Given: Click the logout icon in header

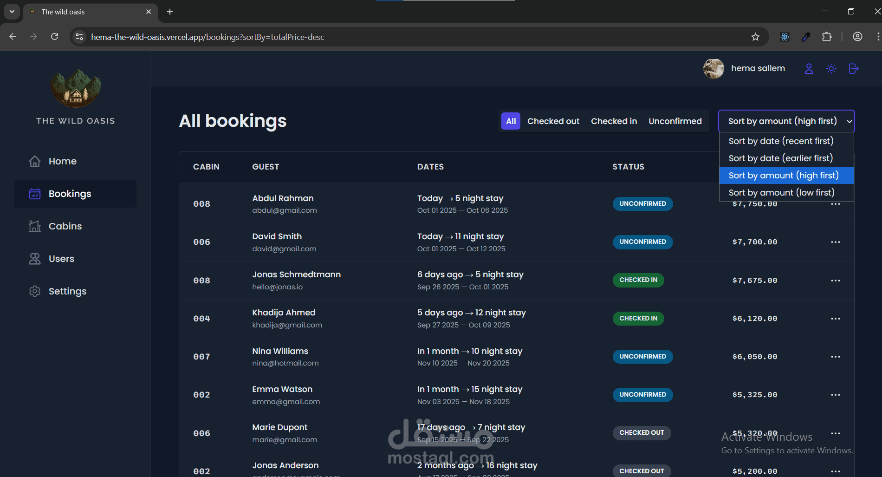Looking at the screenshot, I should click(x=853, y=69).
